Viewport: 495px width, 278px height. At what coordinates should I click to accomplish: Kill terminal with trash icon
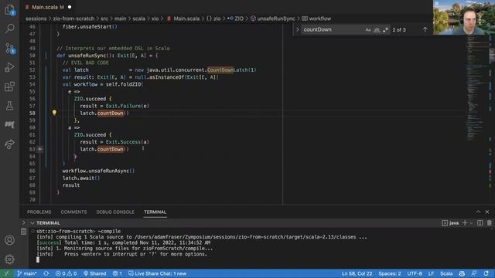tap(490, 223)
